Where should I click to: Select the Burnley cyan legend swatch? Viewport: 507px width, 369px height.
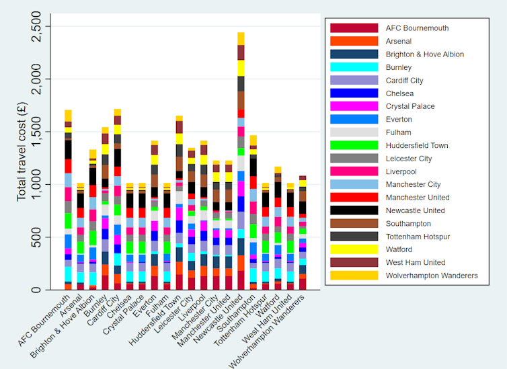(x=354, y=67)
